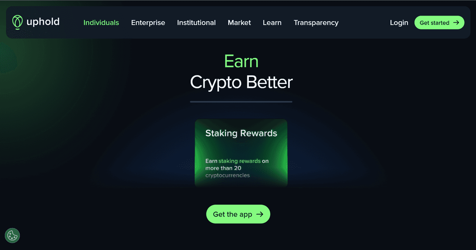Go to the Market page
The height and width of the screenshot is (250, 476).
click(239, 23)
